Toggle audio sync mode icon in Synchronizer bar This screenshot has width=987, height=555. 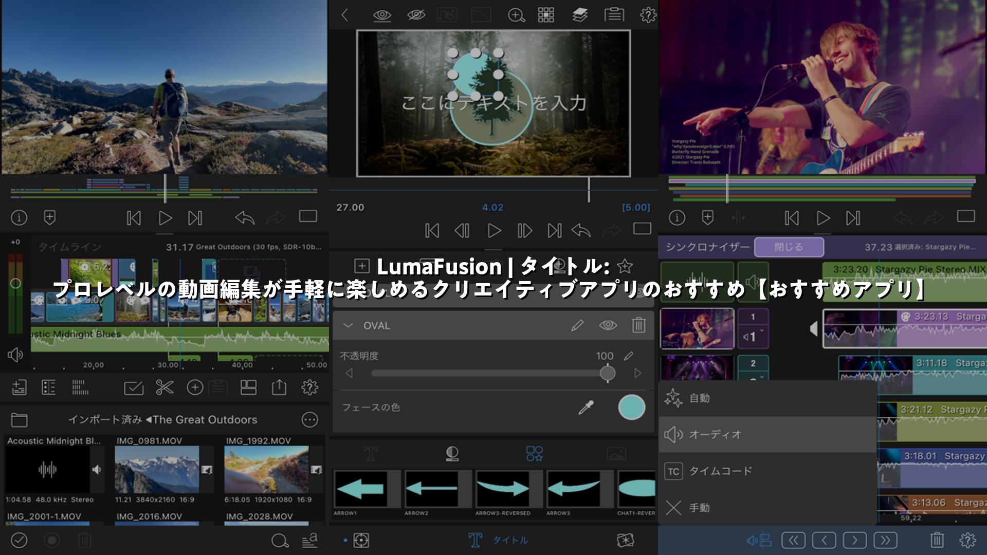tap(759, 540)
